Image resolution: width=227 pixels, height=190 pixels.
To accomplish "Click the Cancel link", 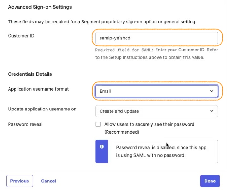I will click(x=48, y=181).
